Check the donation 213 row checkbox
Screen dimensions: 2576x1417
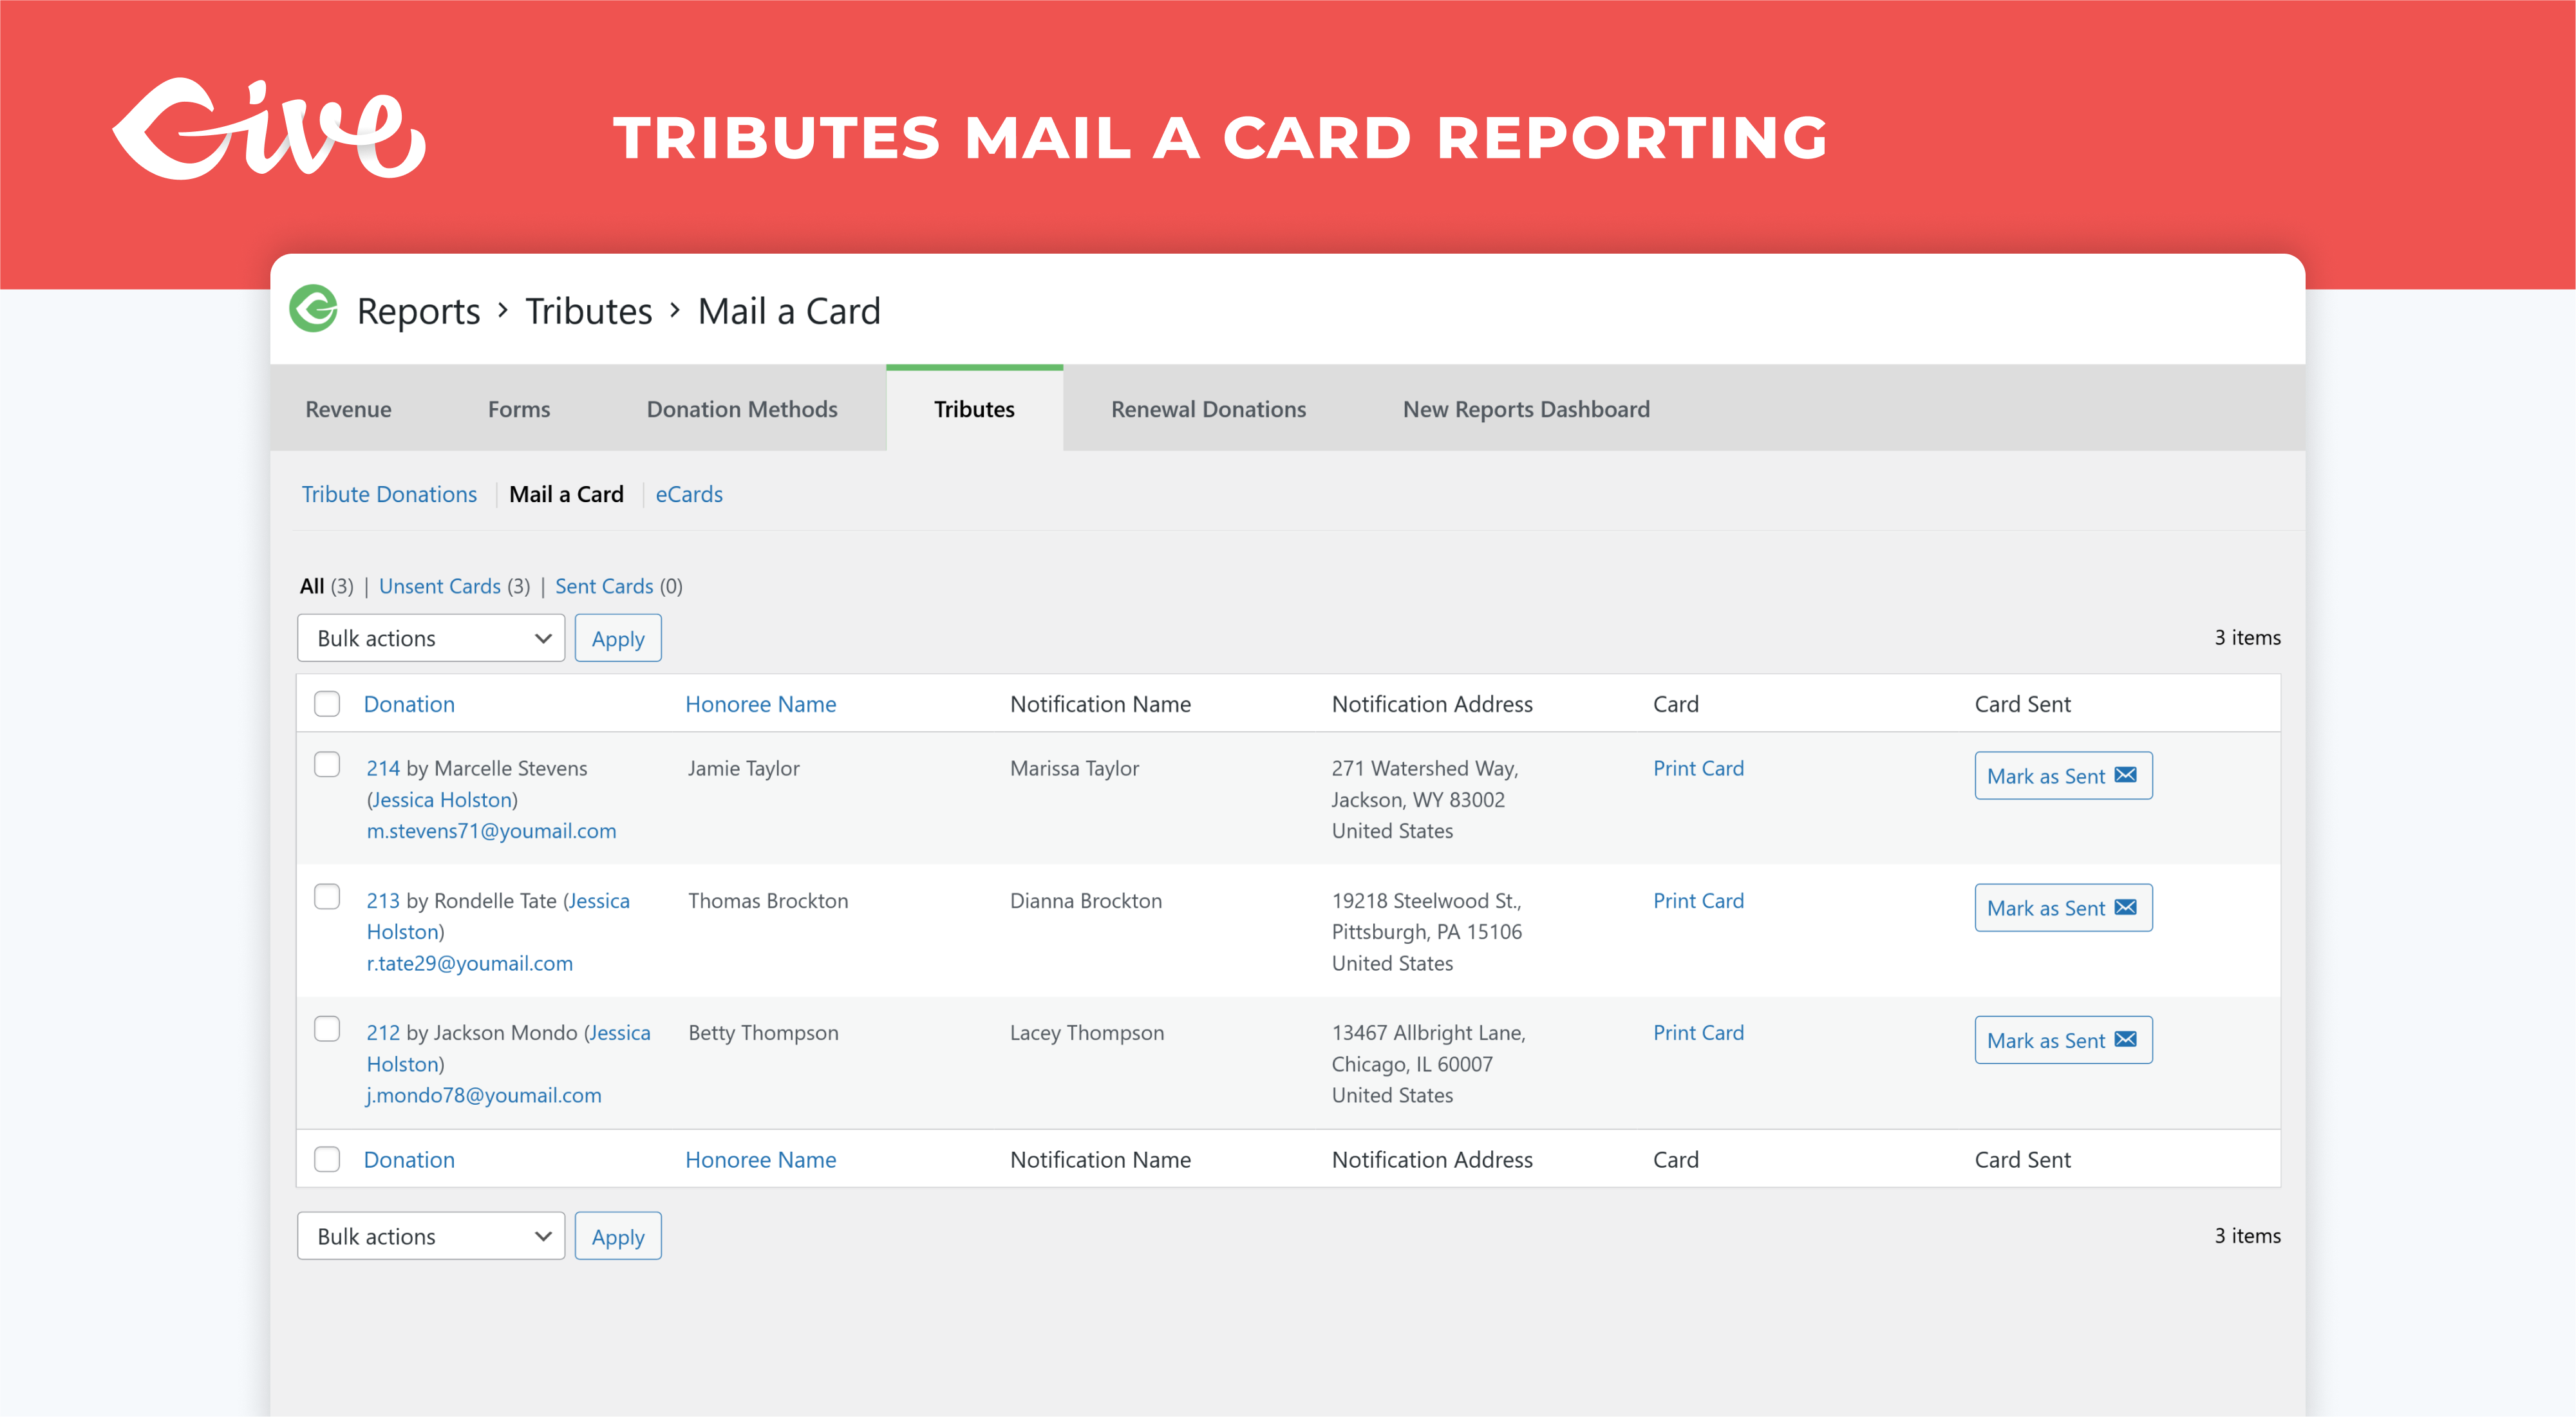pyautogui.click(x=327, y=897)
